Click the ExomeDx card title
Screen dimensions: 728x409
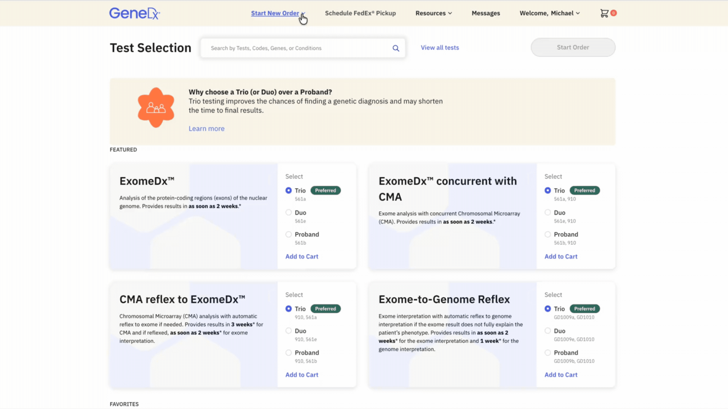147,181
